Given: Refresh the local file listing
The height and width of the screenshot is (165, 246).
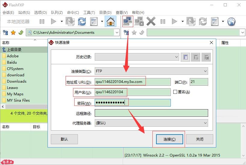Looking at the screenshot, I should pos(82,21).
